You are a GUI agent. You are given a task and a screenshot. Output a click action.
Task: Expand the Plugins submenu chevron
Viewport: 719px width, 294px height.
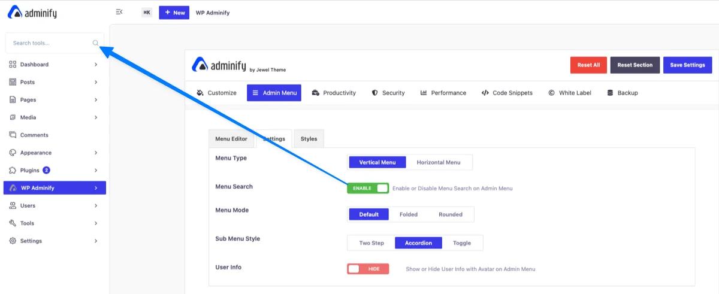tap(96, 170)
